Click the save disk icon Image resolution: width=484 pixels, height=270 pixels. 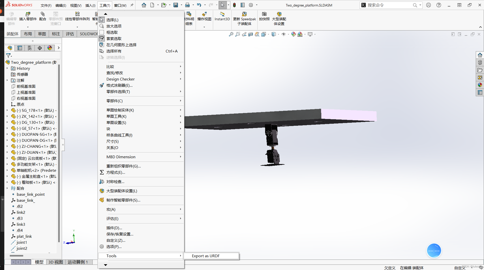pyautogui.click(x=176, y=5)
